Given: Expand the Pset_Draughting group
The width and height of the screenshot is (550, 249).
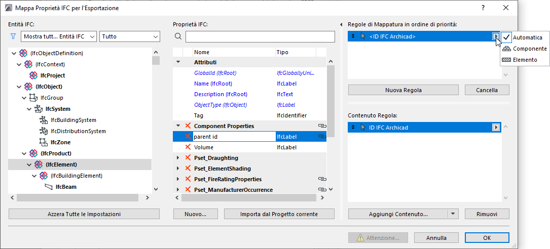Looking at the screenshot, I should 178,158.
